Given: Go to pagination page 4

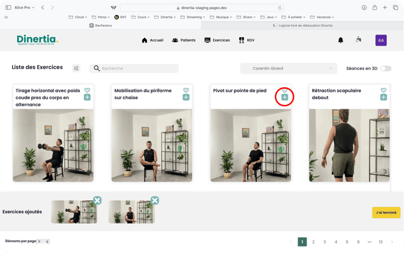Looking at the screenshot, I should (x=336, y=242).
